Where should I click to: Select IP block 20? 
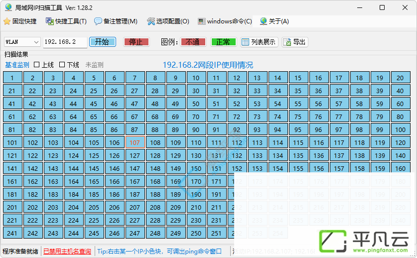coord(400,78)
